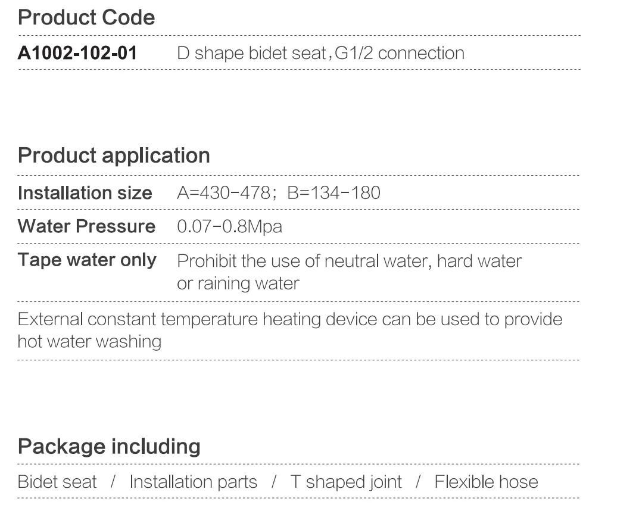Screen dimensions: 639x511
Task: Click the D shape bidet seat text
Action: (x=251, y=53)
